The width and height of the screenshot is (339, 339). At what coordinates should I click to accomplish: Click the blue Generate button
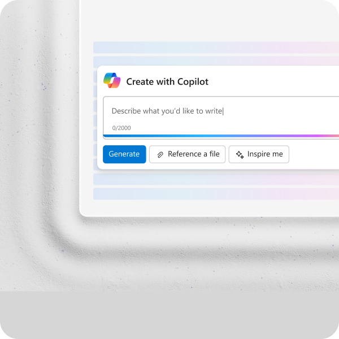[124, 154]
